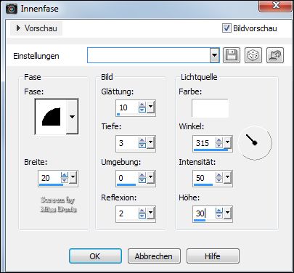
Task: Confirm the bevel with the OK button
Action: coord(95,256)
